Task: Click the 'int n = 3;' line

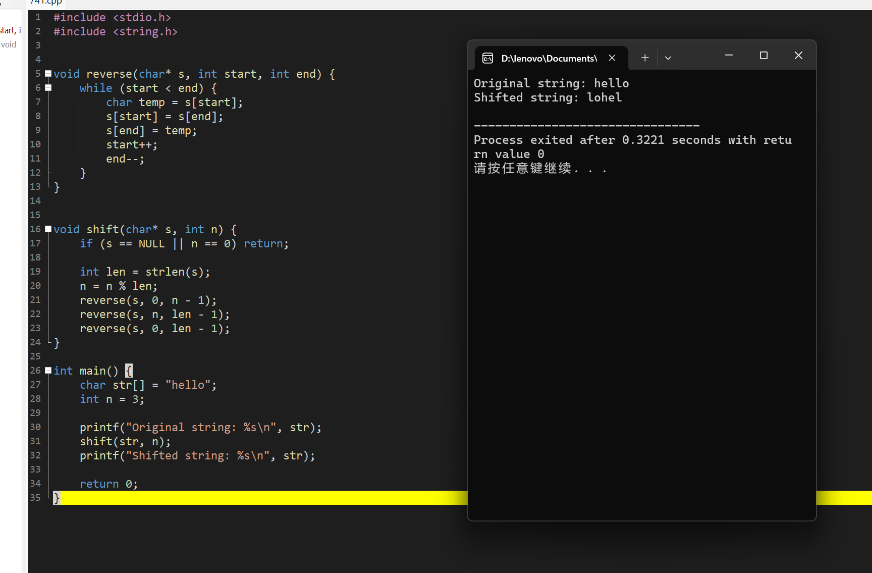Action: [112, 399]
